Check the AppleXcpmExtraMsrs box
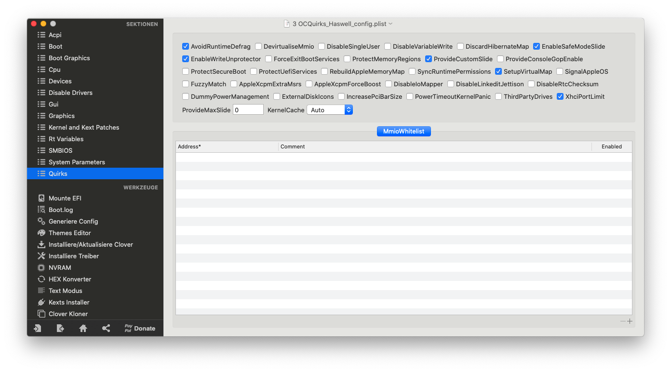Image resolution: width=671 pixels, height=372 pixels. (234, 84)
